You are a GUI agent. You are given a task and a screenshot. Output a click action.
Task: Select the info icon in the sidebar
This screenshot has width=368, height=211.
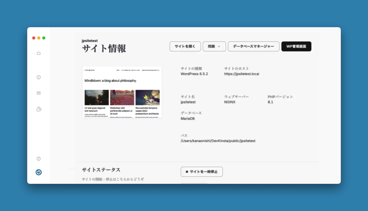38,77
